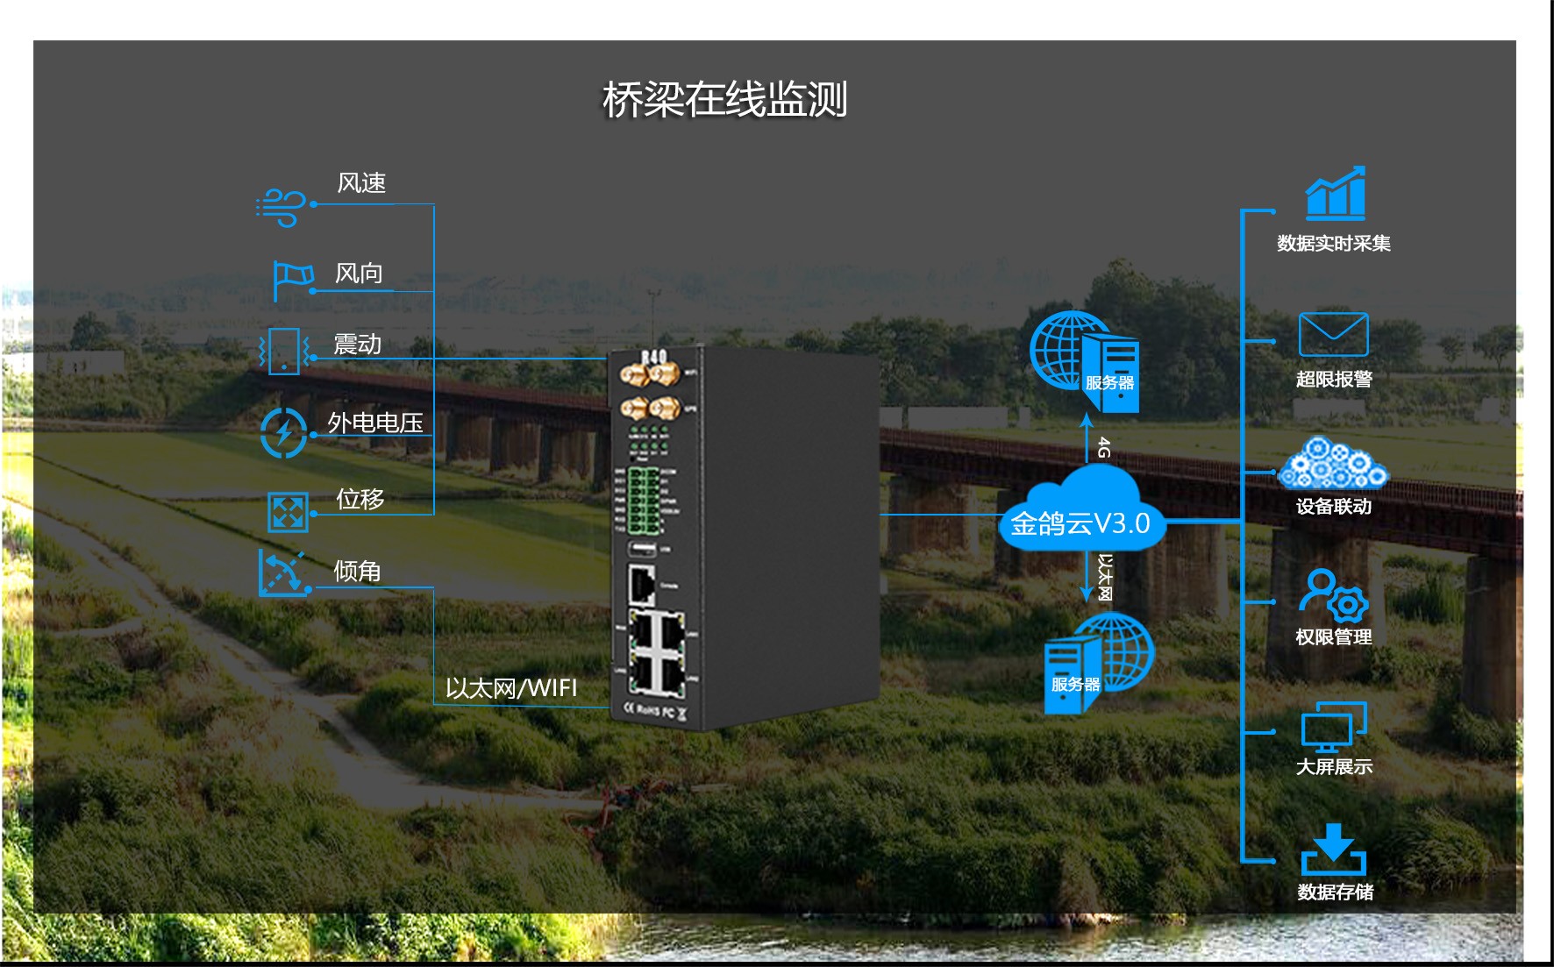Click the R40 router device image

tap(744, 537)
